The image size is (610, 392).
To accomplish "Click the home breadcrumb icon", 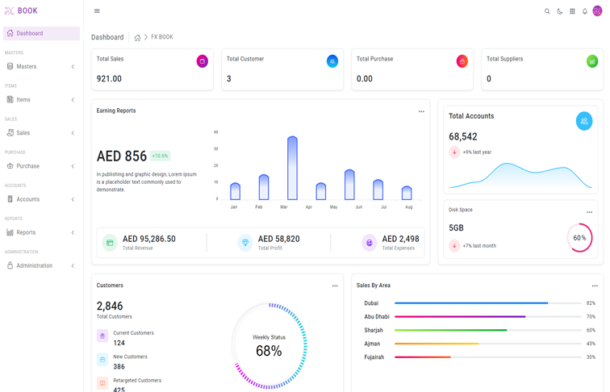I will pyautogui.click(x=137, y=38).
